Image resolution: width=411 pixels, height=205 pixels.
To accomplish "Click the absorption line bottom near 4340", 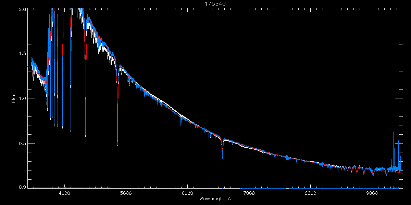I will (85, 136).
